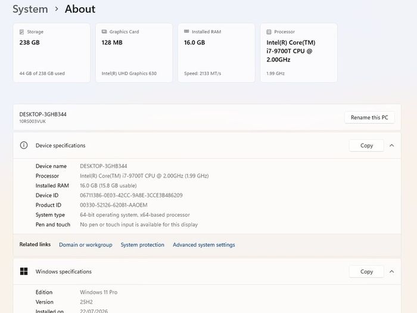The height and width of the screenshot is (313, 417).
Task: Click the Installed RAM icon
Action: [186, 32]
